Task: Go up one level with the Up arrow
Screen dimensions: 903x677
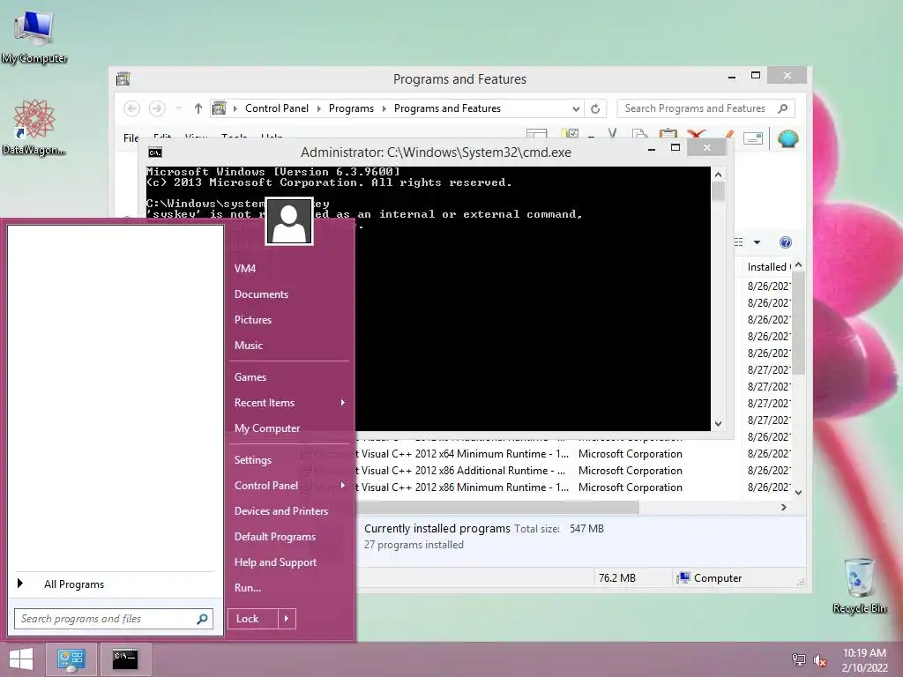Action: click(198, 108)
